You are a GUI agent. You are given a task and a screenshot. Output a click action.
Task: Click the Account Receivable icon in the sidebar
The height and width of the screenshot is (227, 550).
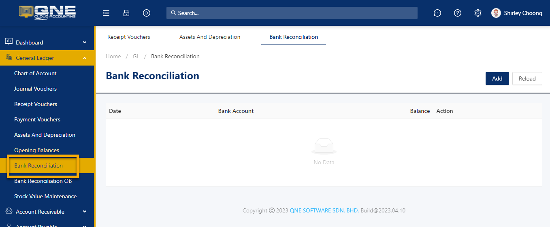pyautogui.click(x=9, y=211)
